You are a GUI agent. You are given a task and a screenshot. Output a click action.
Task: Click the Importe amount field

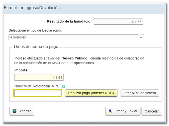point(39,78)
